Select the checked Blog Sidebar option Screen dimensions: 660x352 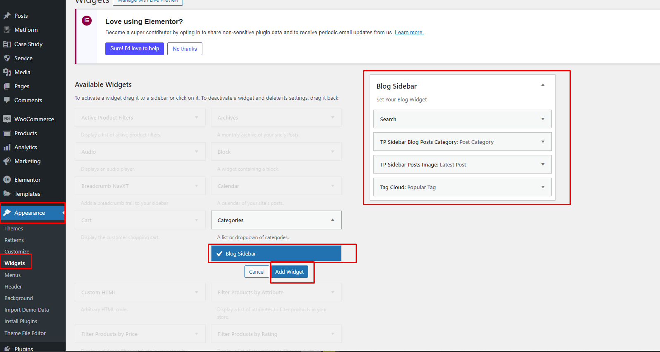click(x=276, y=253)
